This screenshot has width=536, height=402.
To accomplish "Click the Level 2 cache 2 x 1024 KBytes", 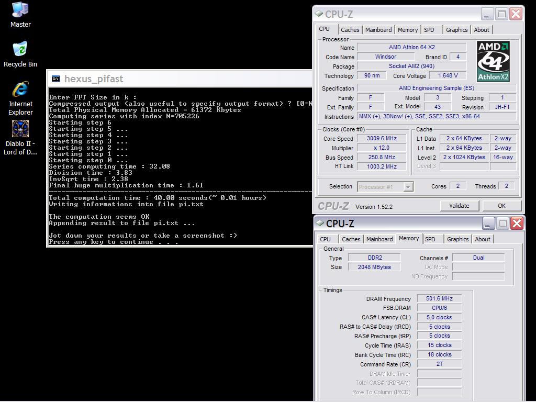I will [x=464, y=157].
